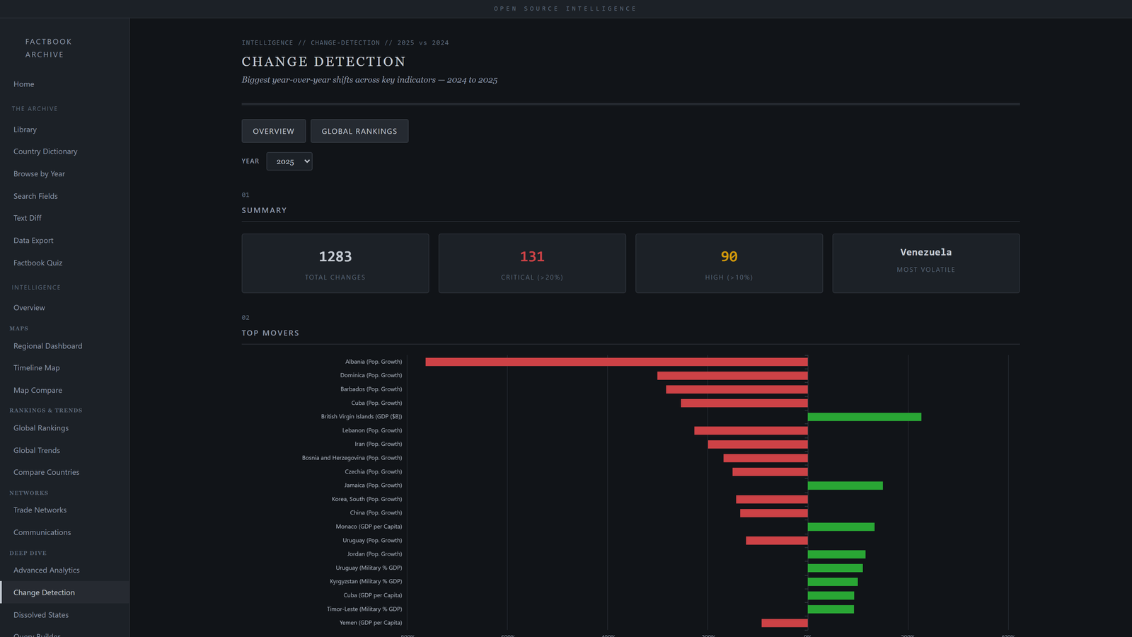Start the Factbook Quiz
Viewport: 1132px width, 637px height.
click(37, 263)
